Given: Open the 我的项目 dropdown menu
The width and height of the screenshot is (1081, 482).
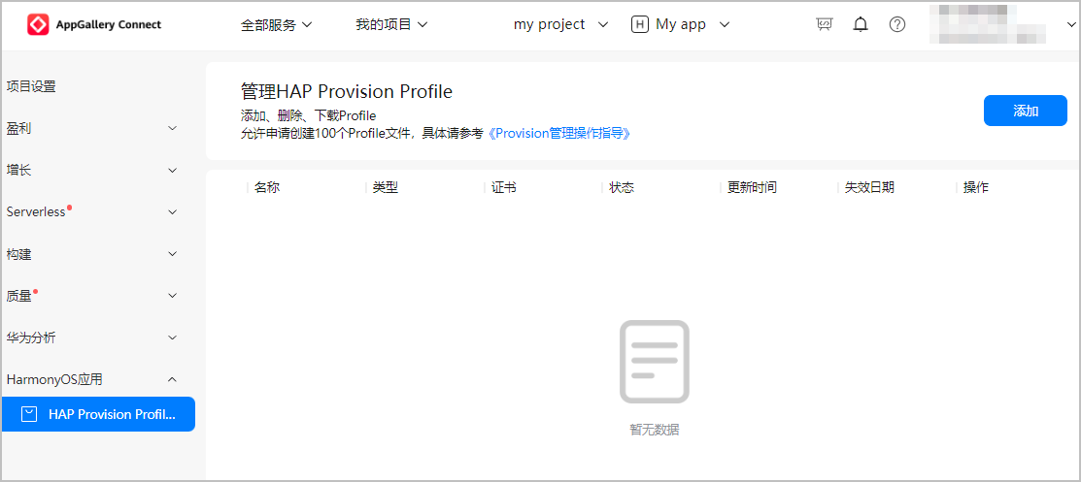Looking at the screenshot, I should [391, 25].
